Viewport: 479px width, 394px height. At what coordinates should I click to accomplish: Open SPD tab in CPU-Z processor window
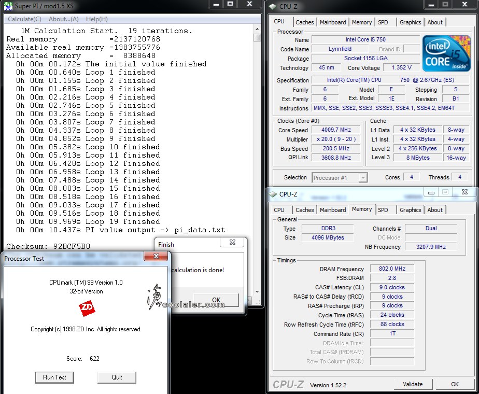(383, 22)
